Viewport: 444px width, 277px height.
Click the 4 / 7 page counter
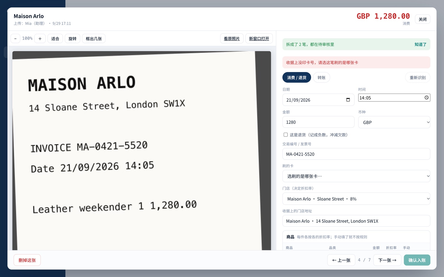[364, 260]
